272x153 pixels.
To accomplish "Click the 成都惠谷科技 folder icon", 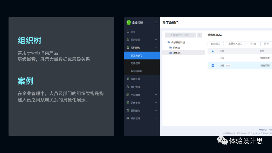I will coord(169,42).
